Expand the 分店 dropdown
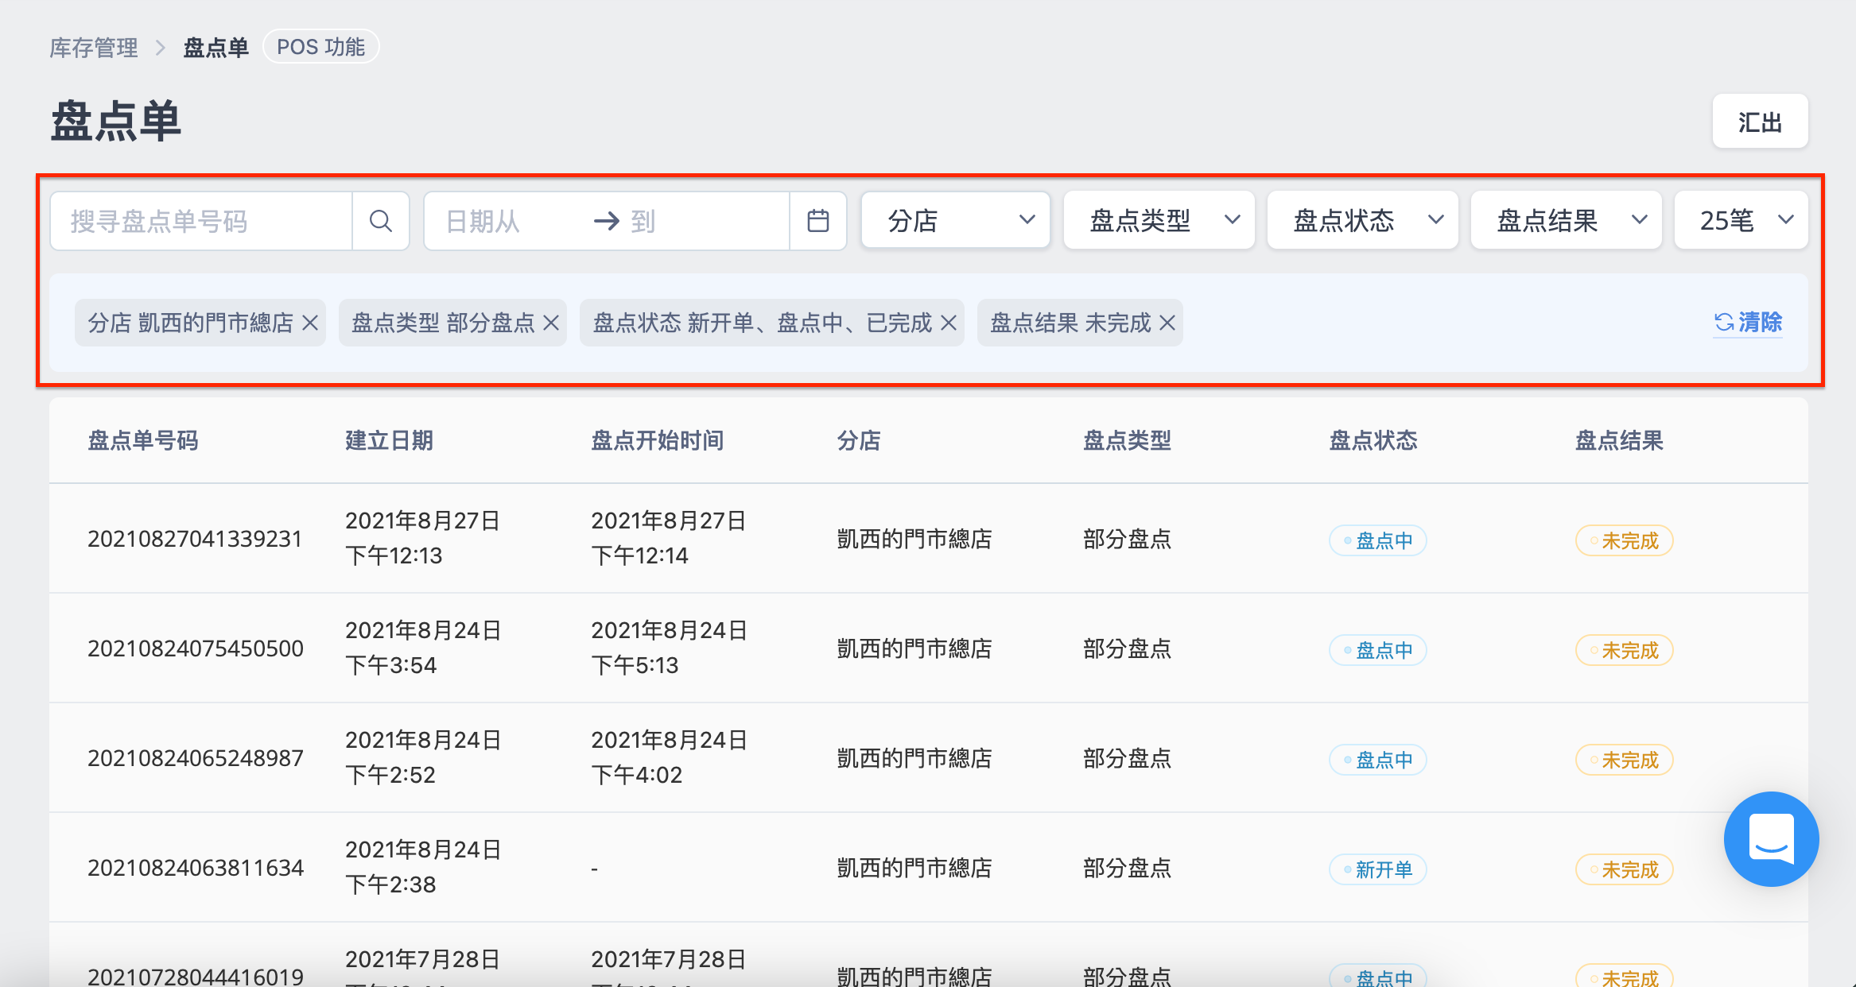This screenshot has width=1856, height=987. [956, 220]
